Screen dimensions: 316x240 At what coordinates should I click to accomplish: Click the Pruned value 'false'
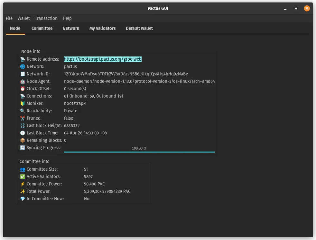click(69, 118)
